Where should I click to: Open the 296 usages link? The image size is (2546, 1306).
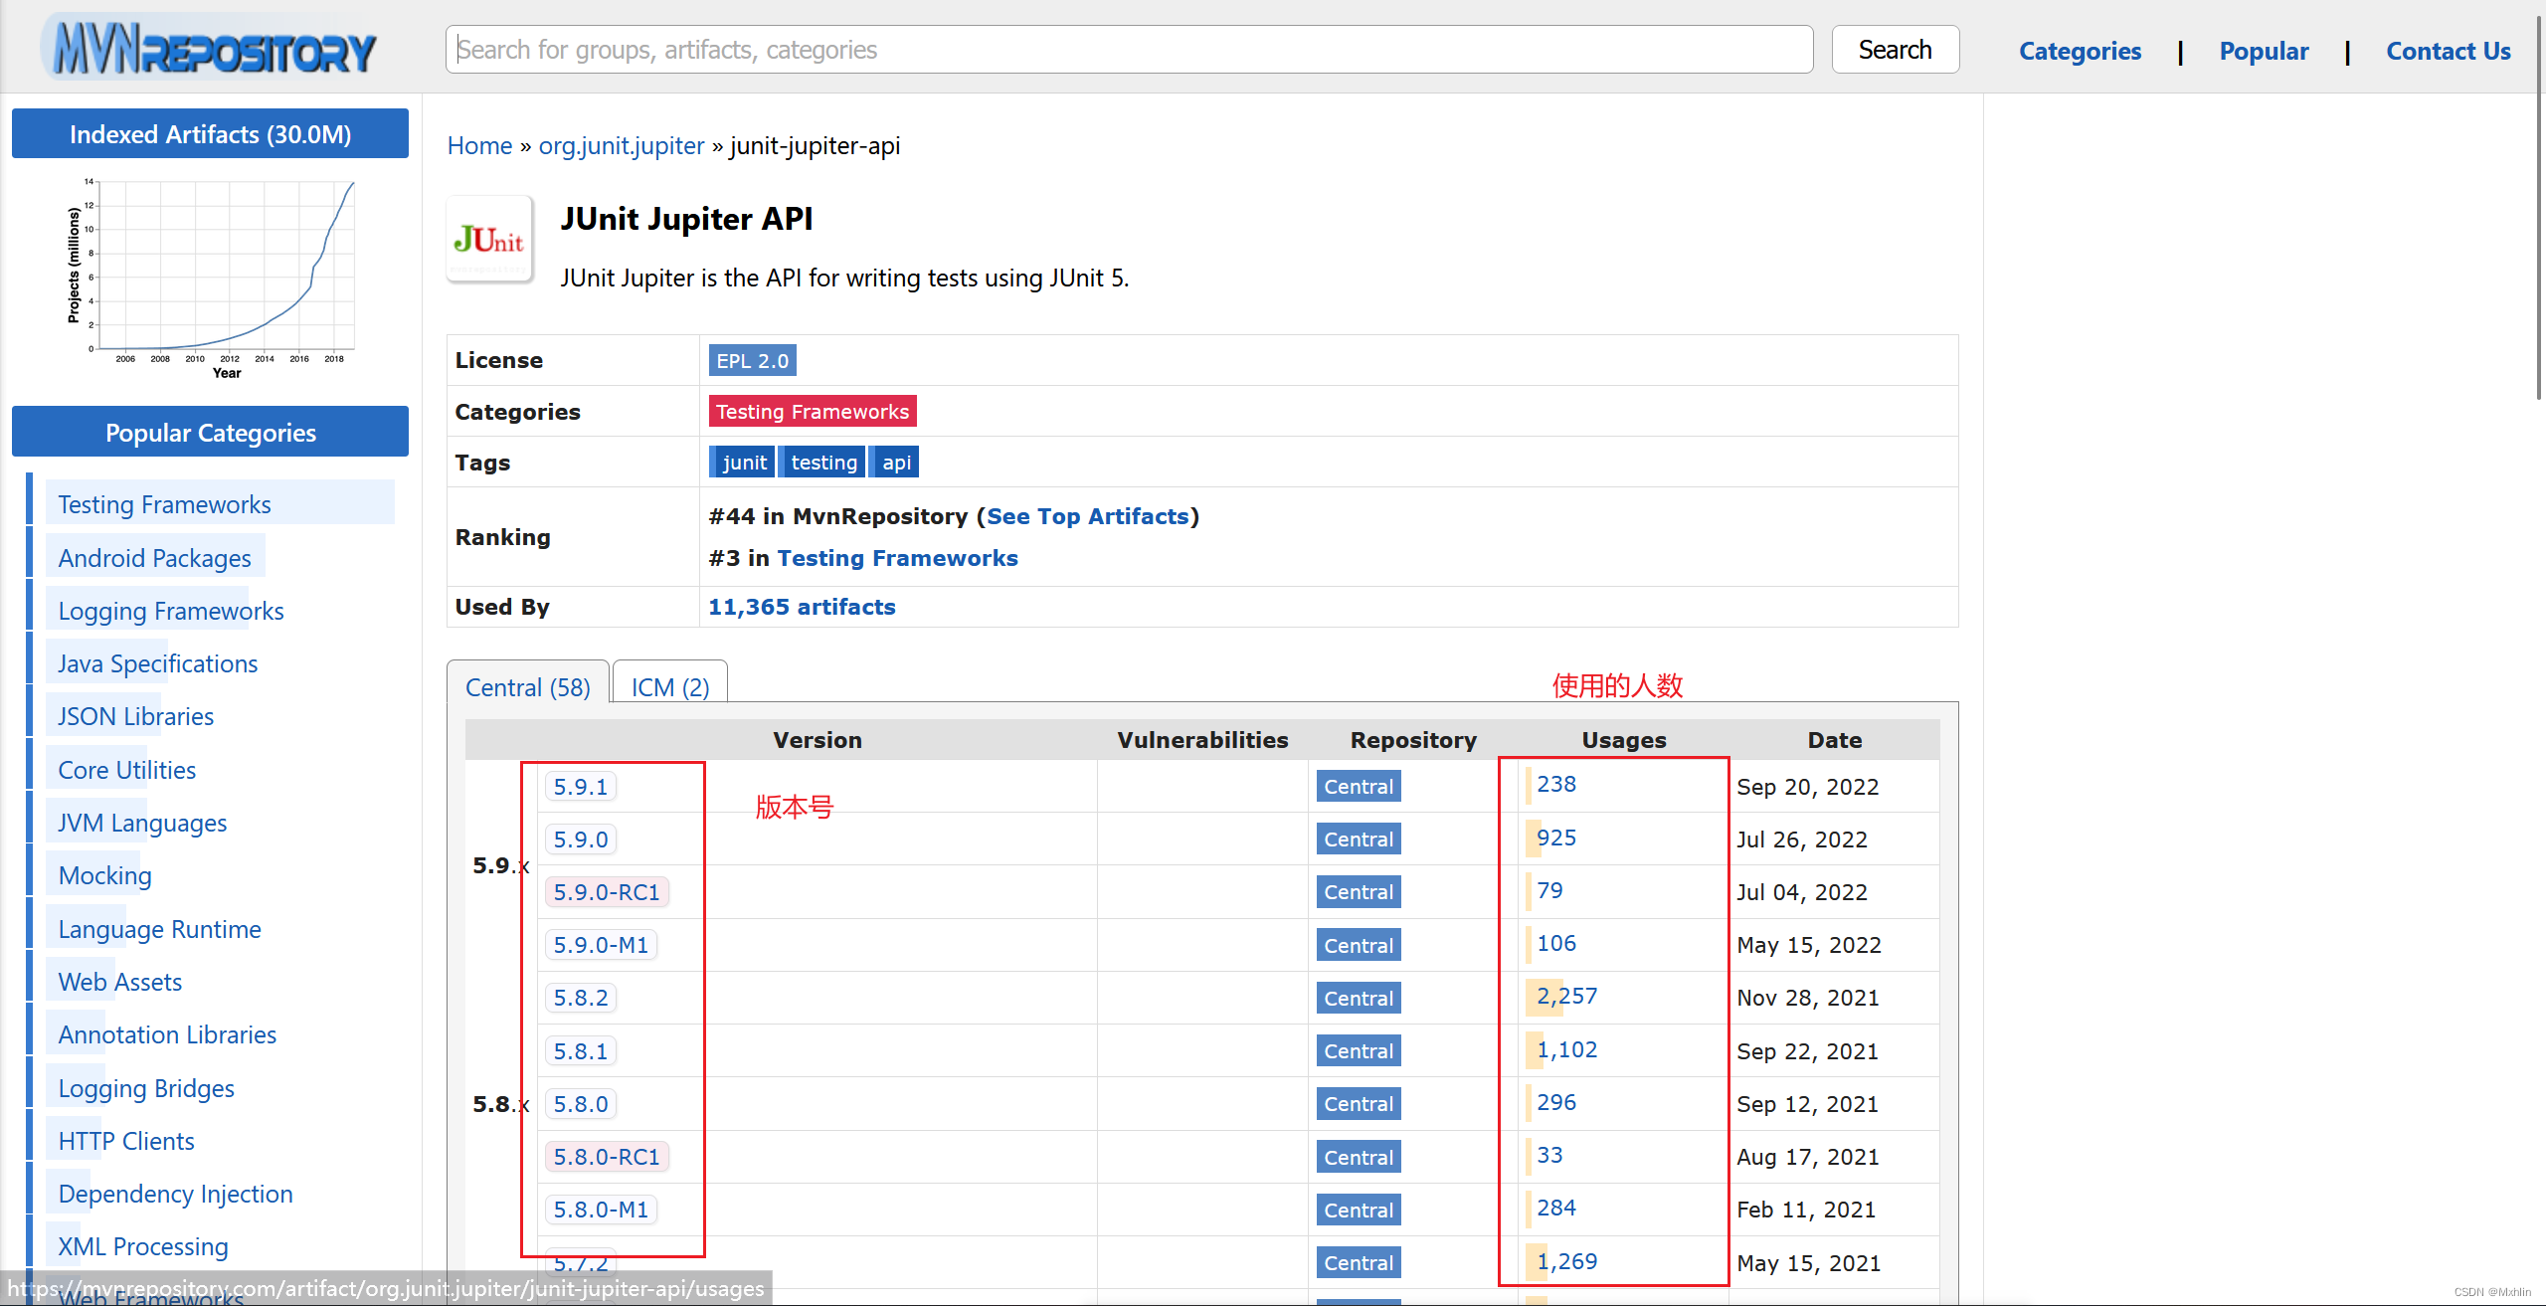pyautogui.click(x=1556, y=1102)
